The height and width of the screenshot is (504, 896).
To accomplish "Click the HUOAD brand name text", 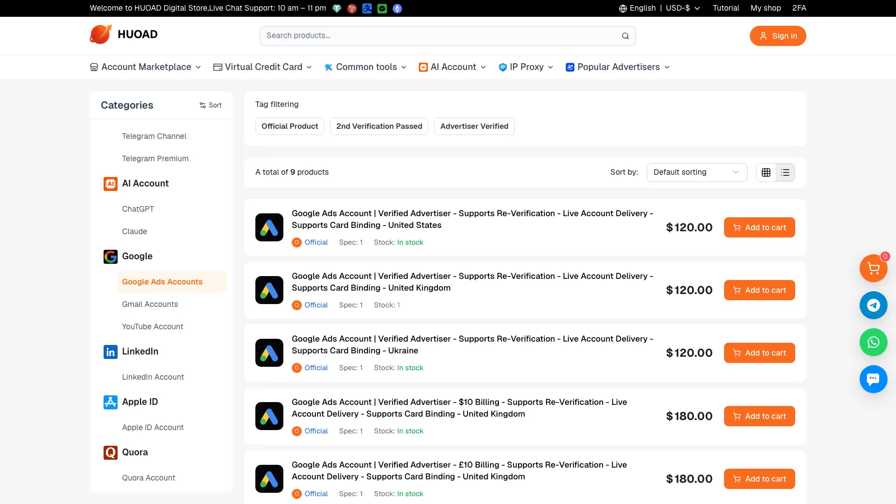I will tap(138, 35).
